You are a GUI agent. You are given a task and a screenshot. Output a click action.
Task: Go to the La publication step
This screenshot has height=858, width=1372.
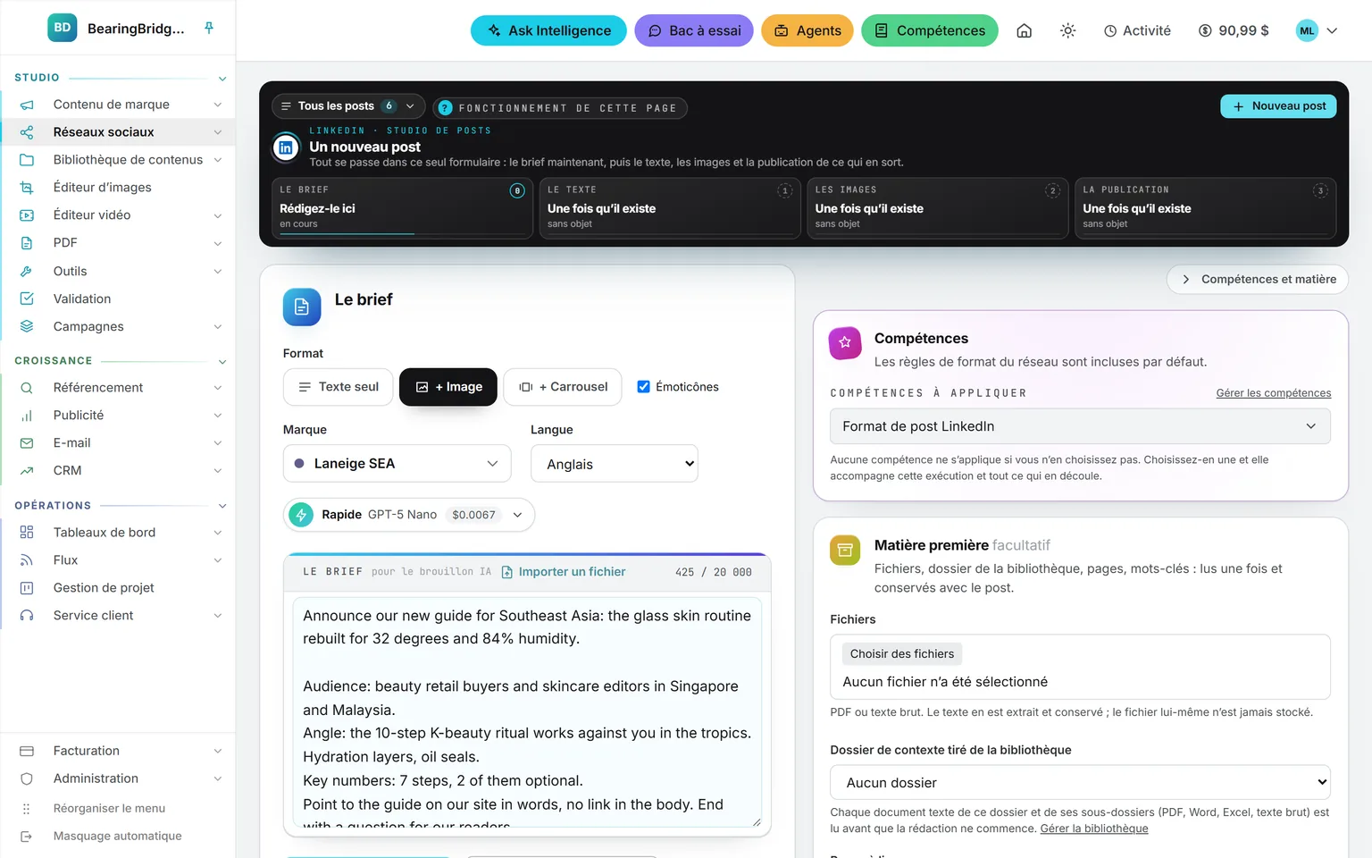coord(1206,208)
